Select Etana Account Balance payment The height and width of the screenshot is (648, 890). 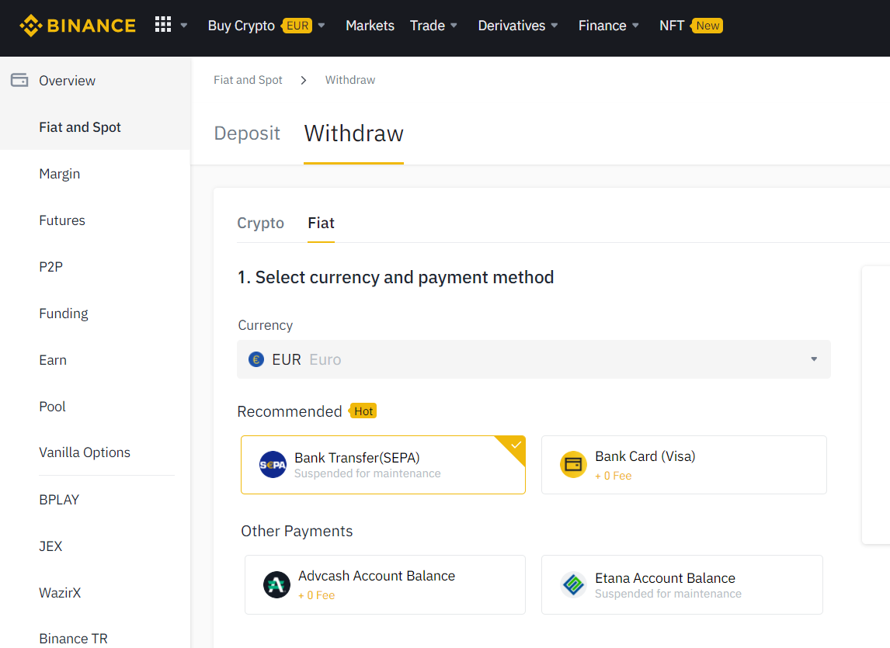tap(683, 584)
